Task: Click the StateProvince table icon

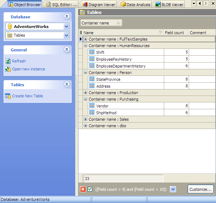Action: point(92,79)
